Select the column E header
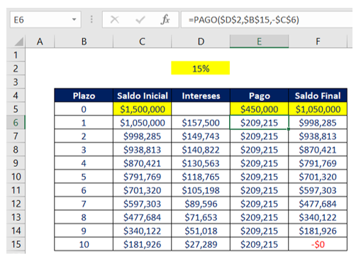Viewport: 361px width, 265px height. click(259, 41)
